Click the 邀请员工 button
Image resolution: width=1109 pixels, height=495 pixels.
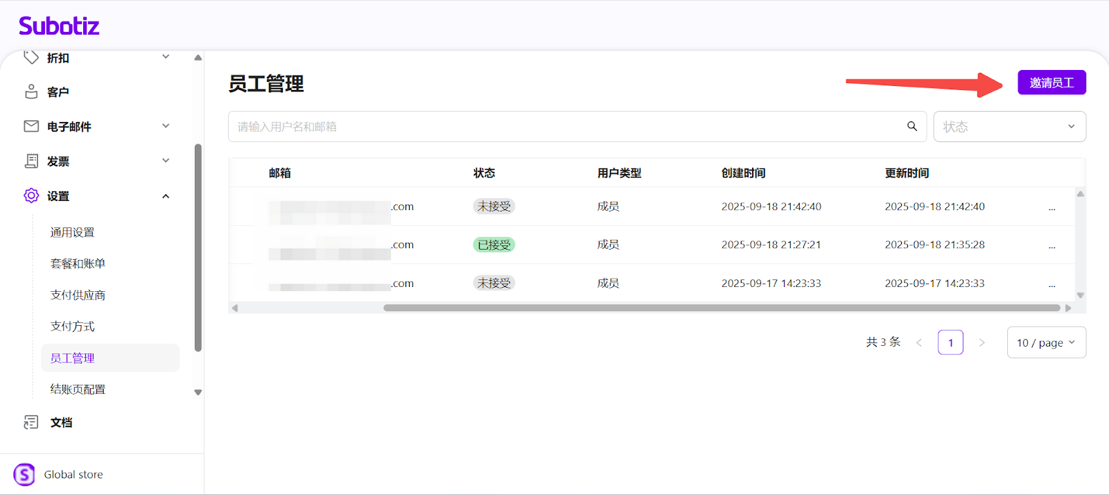[1051, 82]
